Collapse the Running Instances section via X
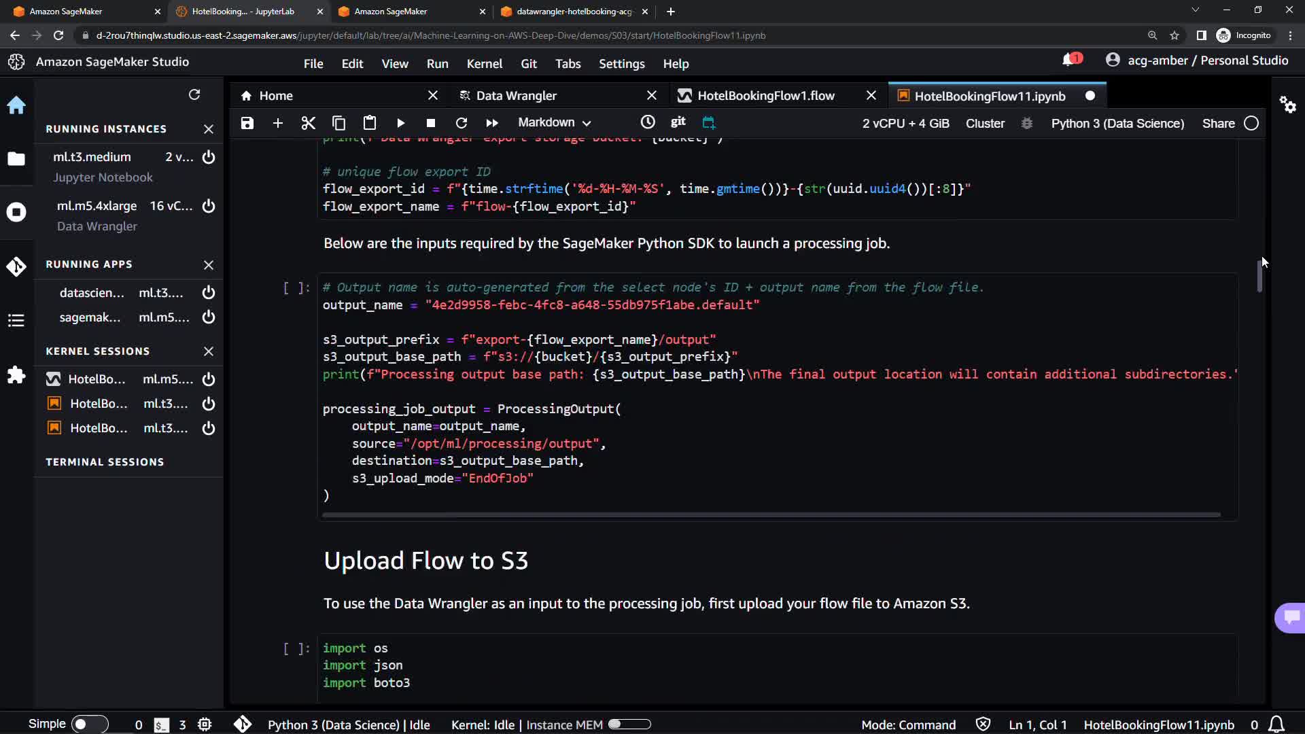 tap(209, 129)
